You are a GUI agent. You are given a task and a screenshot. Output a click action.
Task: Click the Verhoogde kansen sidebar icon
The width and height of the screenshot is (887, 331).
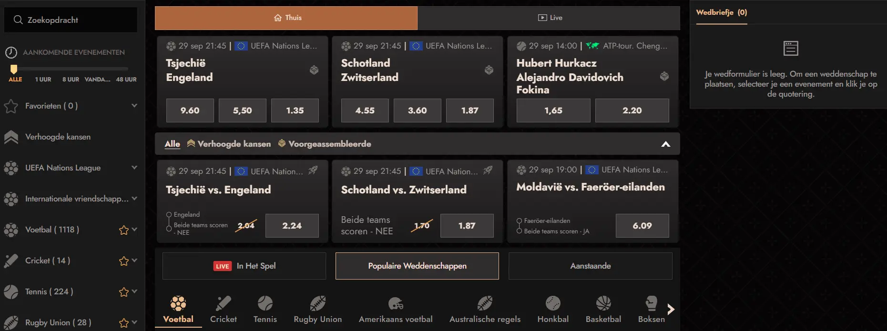click(x=11, y=137)
